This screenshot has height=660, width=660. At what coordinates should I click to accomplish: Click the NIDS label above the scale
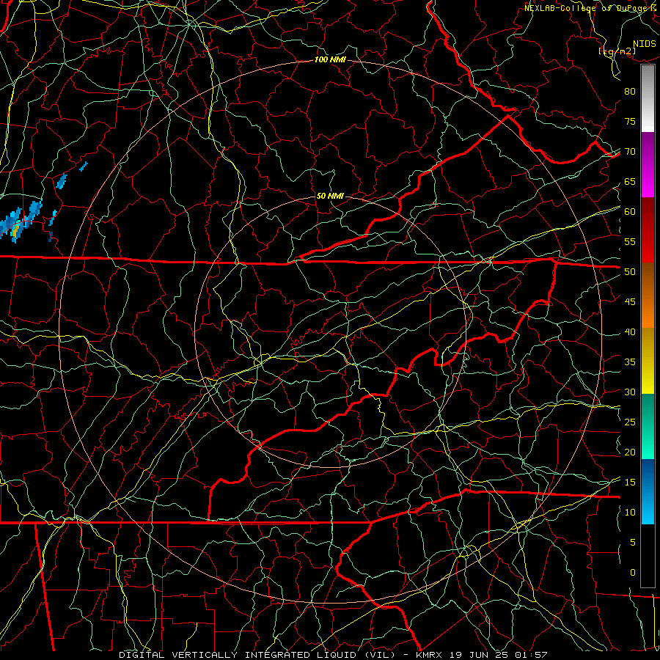[x=645, y=44]
